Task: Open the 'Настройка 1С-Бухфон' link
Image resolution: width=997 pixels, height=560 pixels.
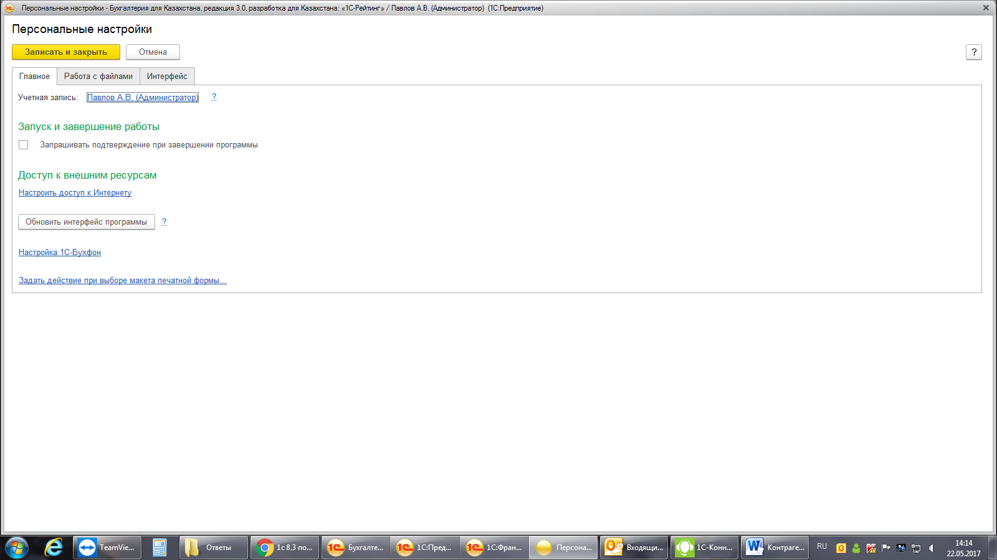Action: (x=60, y=253)
